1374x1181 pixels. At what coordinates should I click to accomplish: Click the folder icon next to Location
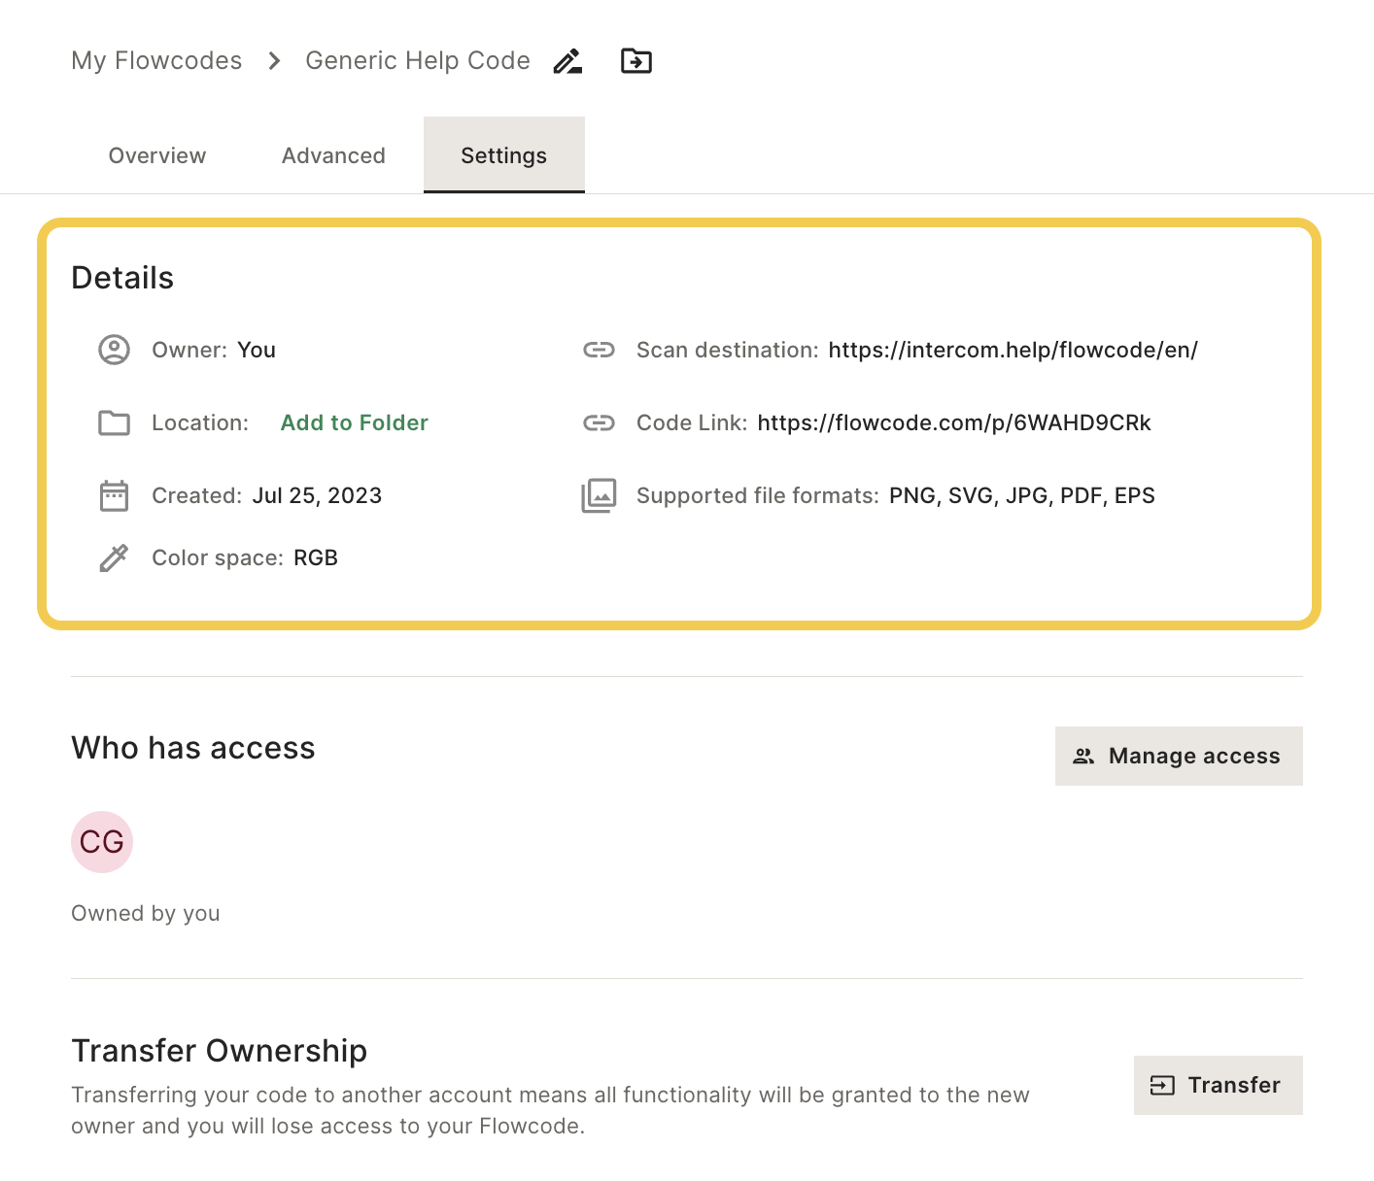click(115, 423)
